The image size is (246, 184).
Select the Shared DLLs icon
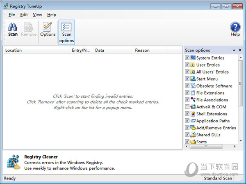click(x=193, y=135)
